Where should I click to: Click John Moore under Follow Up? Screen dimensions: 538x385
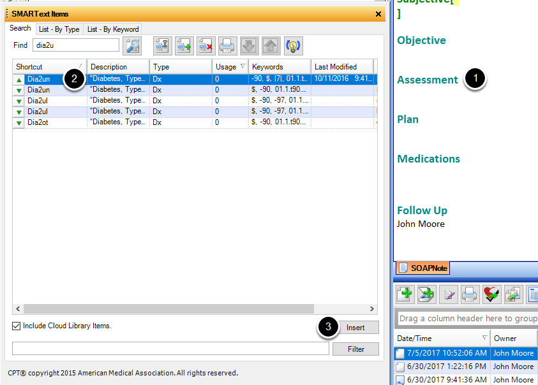click(421, 224)
